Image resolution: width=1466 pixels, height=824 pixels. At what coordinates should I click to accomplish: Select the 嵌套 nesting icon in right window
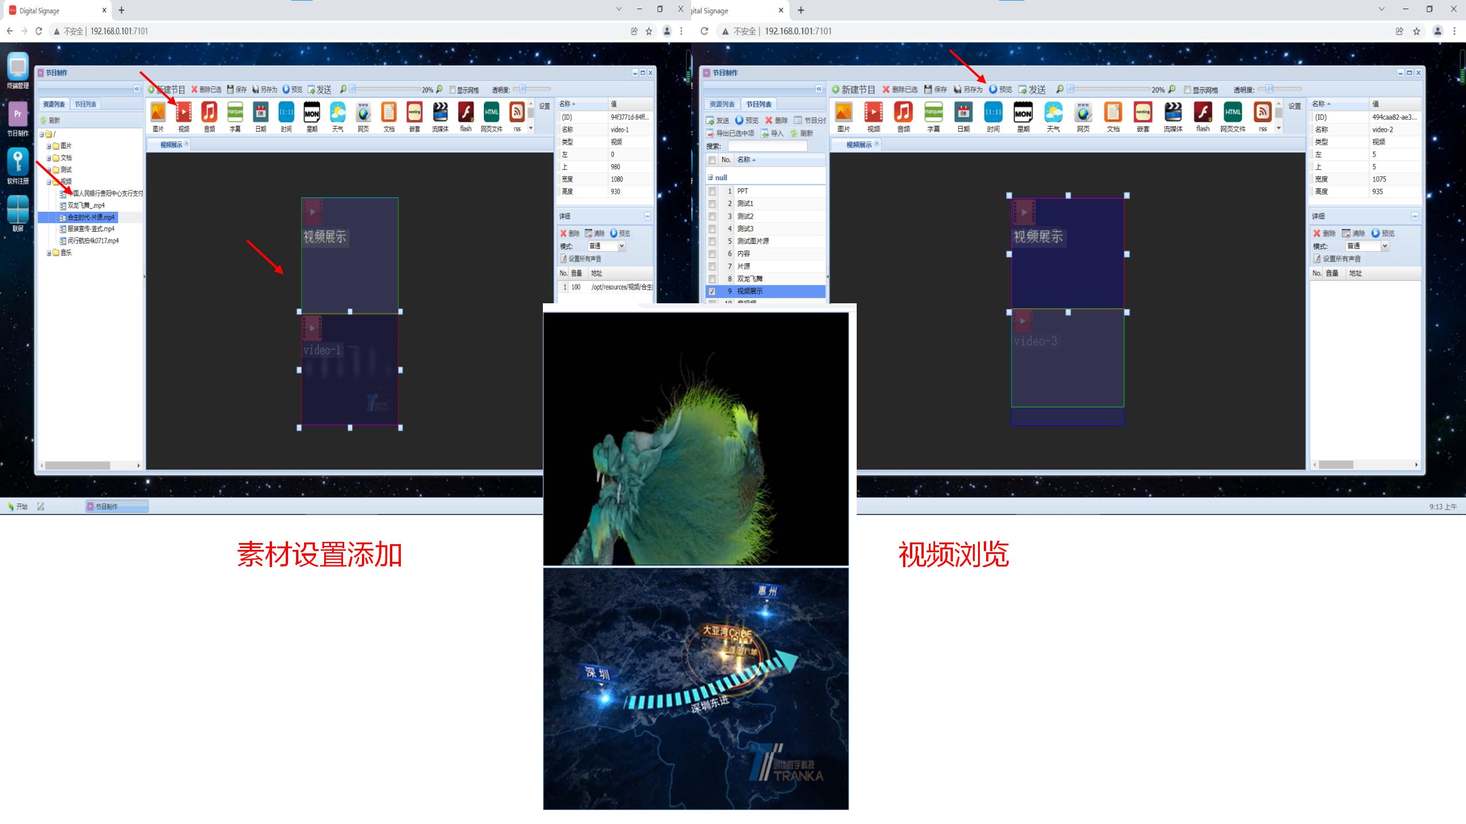pyautogui.click(x=1143, y=112)
